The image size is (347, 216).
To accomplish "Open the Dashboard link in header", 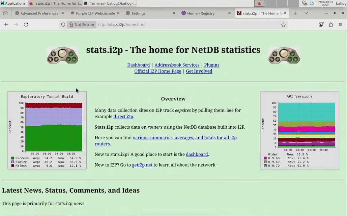I will 138,65.
